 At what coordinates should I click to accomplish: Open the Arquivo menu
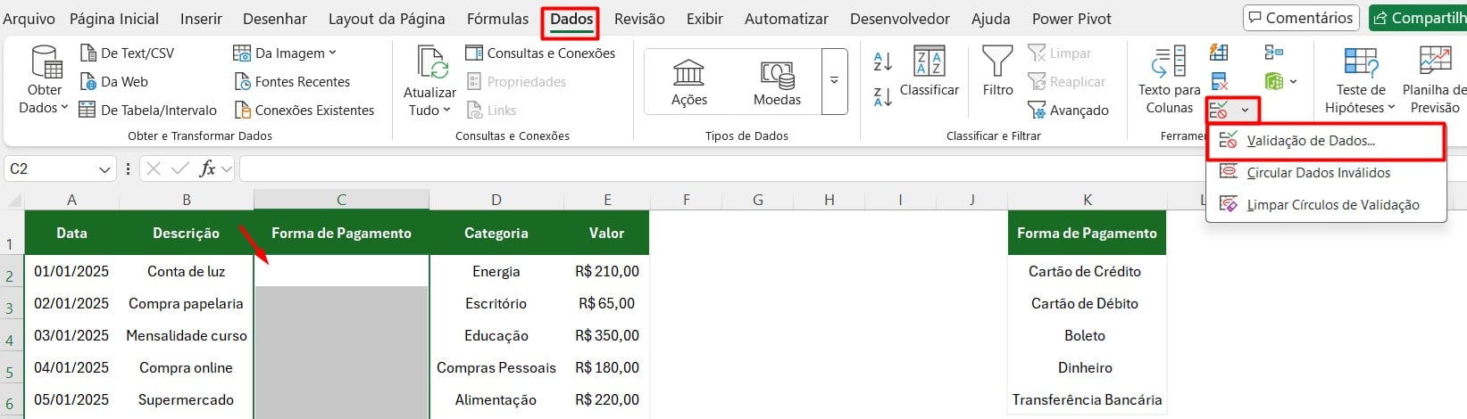tap(29, 19)
